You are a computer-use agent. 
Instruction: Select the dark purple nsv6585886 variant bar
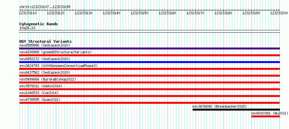pos(149,48)
